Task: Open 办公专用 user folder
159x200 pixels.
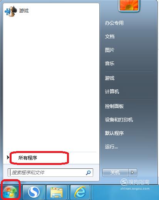Action: (x=114, y=23)
